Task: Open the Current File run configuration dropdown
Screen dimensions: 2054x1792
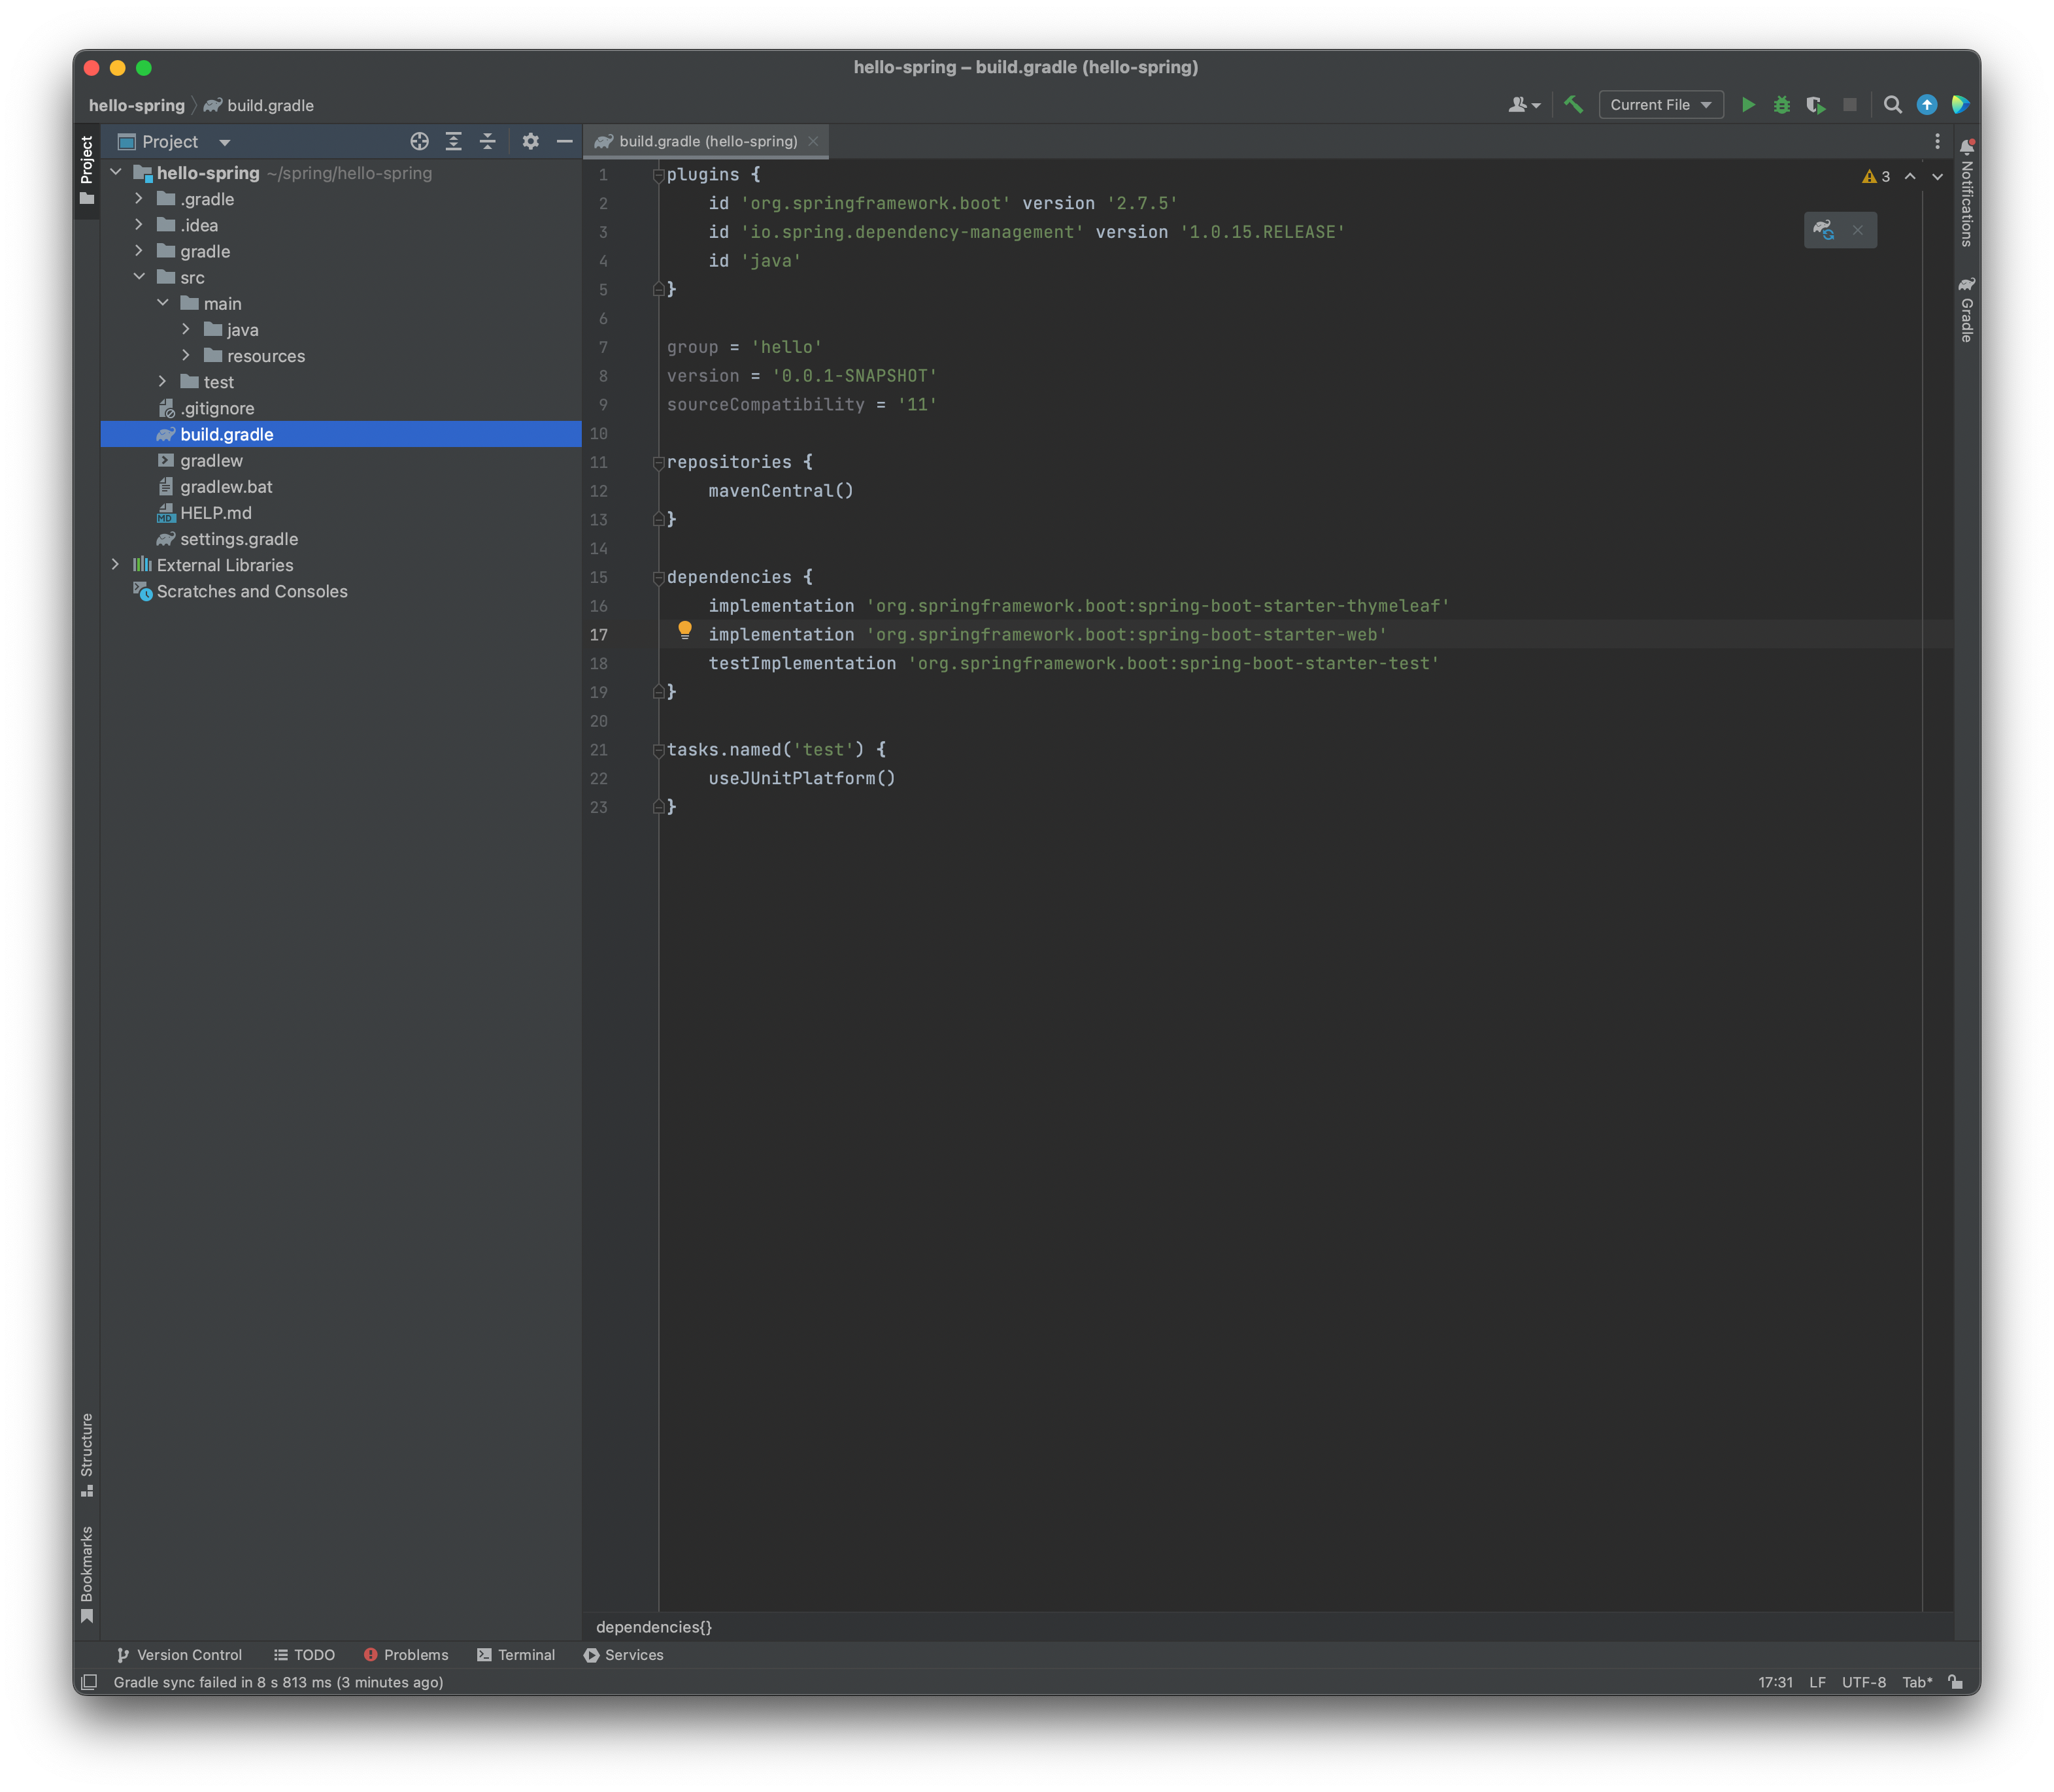Action: [1661, 105]
